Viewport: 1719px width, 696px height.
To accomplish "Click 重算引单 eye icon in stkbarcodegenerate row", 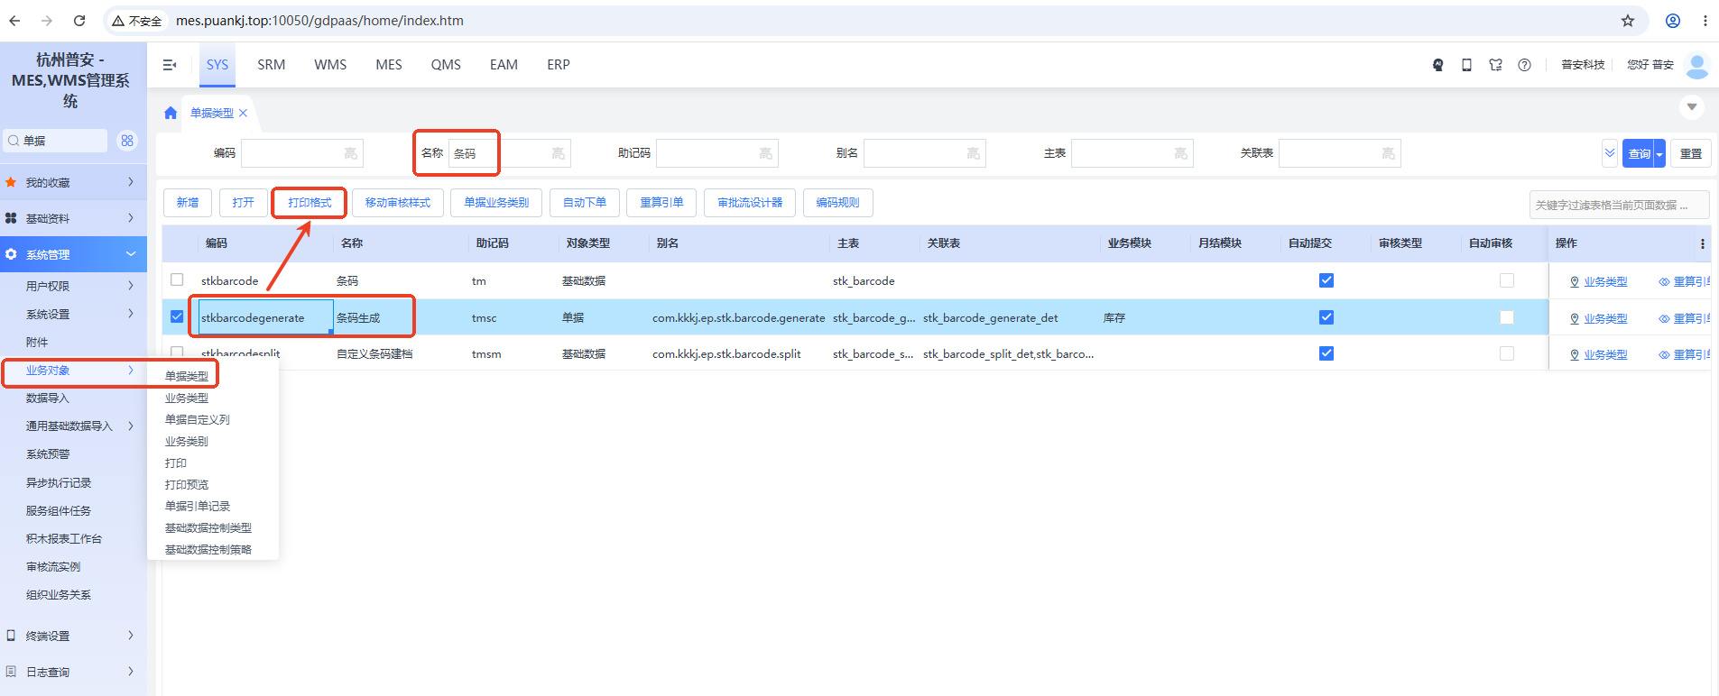I will tap(1664, 318).
